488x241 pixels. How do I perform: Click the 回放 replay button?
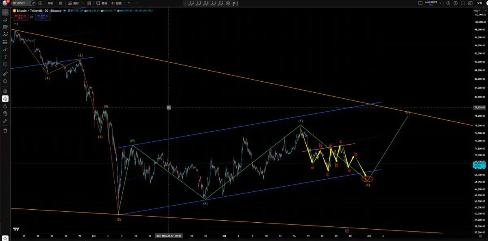pyautogui.click(x=116, y=3)
